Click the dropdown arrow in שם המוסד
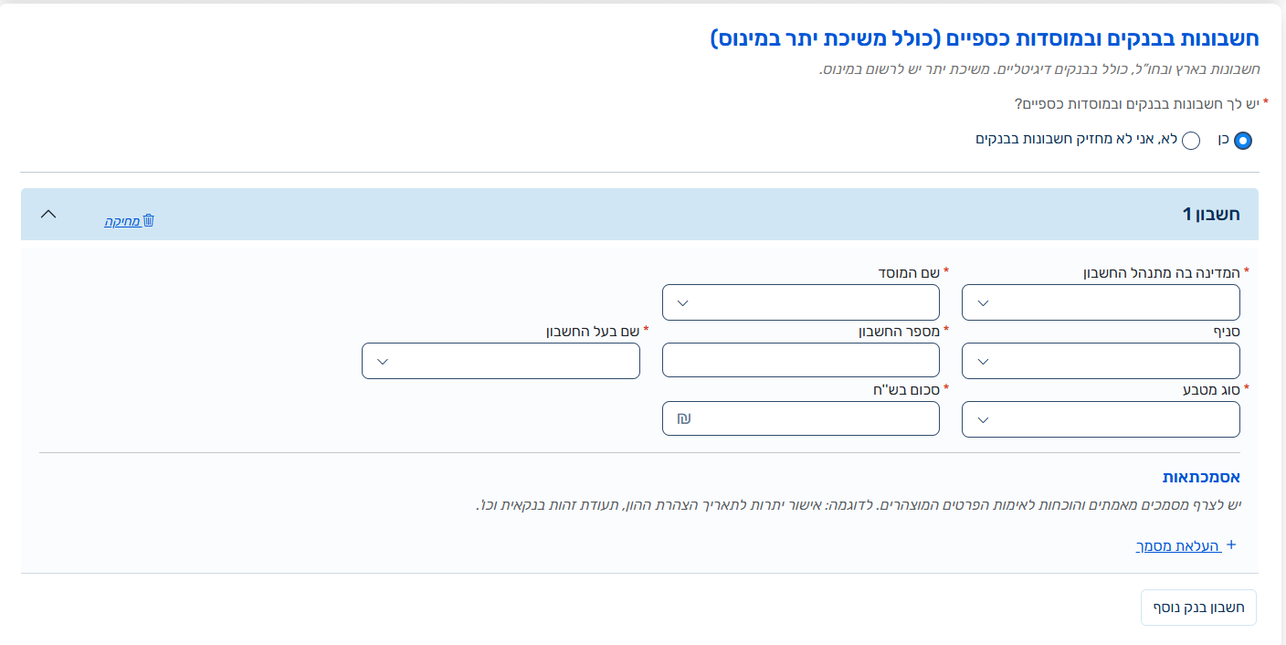 (683, 303)
